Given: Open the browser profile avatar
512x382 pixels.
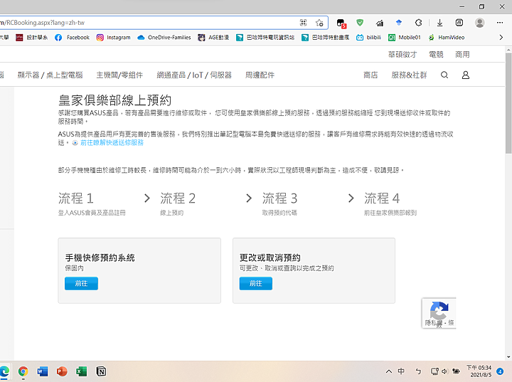Looking at the screenshot, I should pos(480,23).
